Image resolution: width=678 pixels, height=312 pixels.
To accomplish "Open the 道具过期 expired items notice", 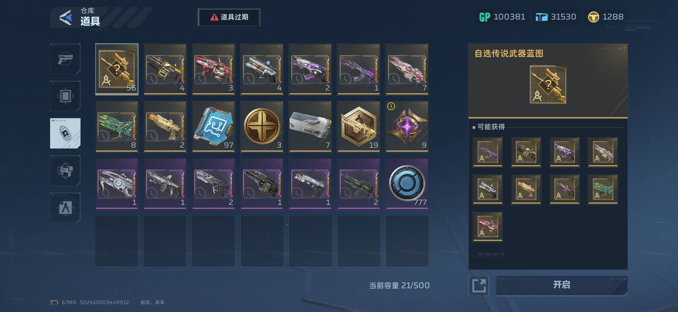I will (x=229, y=17).
